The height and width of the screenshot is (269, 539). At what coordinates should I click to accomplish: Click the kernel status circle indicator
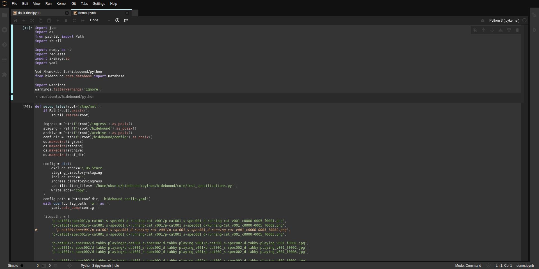tap(524, 20)
